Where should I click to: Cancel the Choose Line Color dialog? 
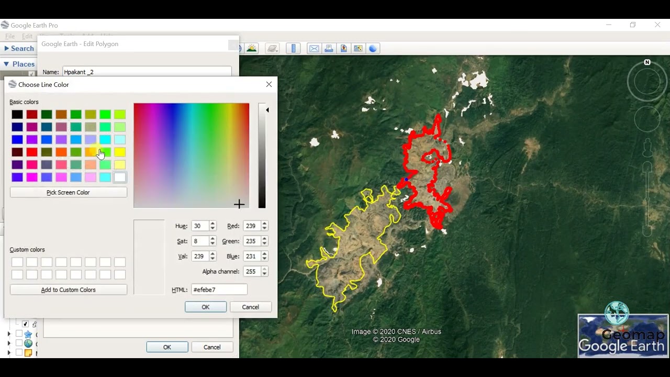pos(250,307)
